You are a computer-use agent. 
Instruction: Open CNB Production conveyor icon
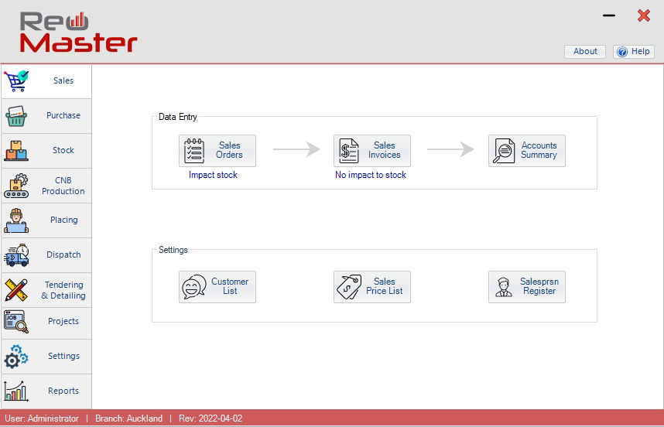click(x=16, y=186)
